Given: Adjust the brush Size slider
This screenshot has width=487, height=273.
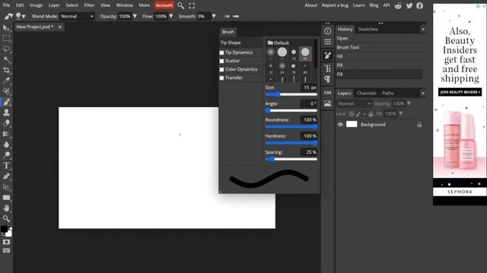Looking at the screenshot, I should pos(291,94).
